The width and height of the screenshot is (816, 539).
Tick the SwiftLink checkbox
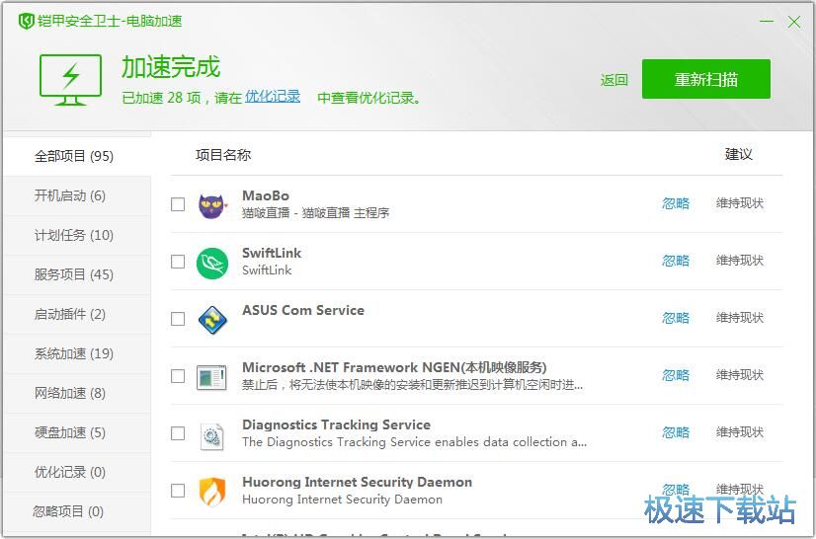178,262
